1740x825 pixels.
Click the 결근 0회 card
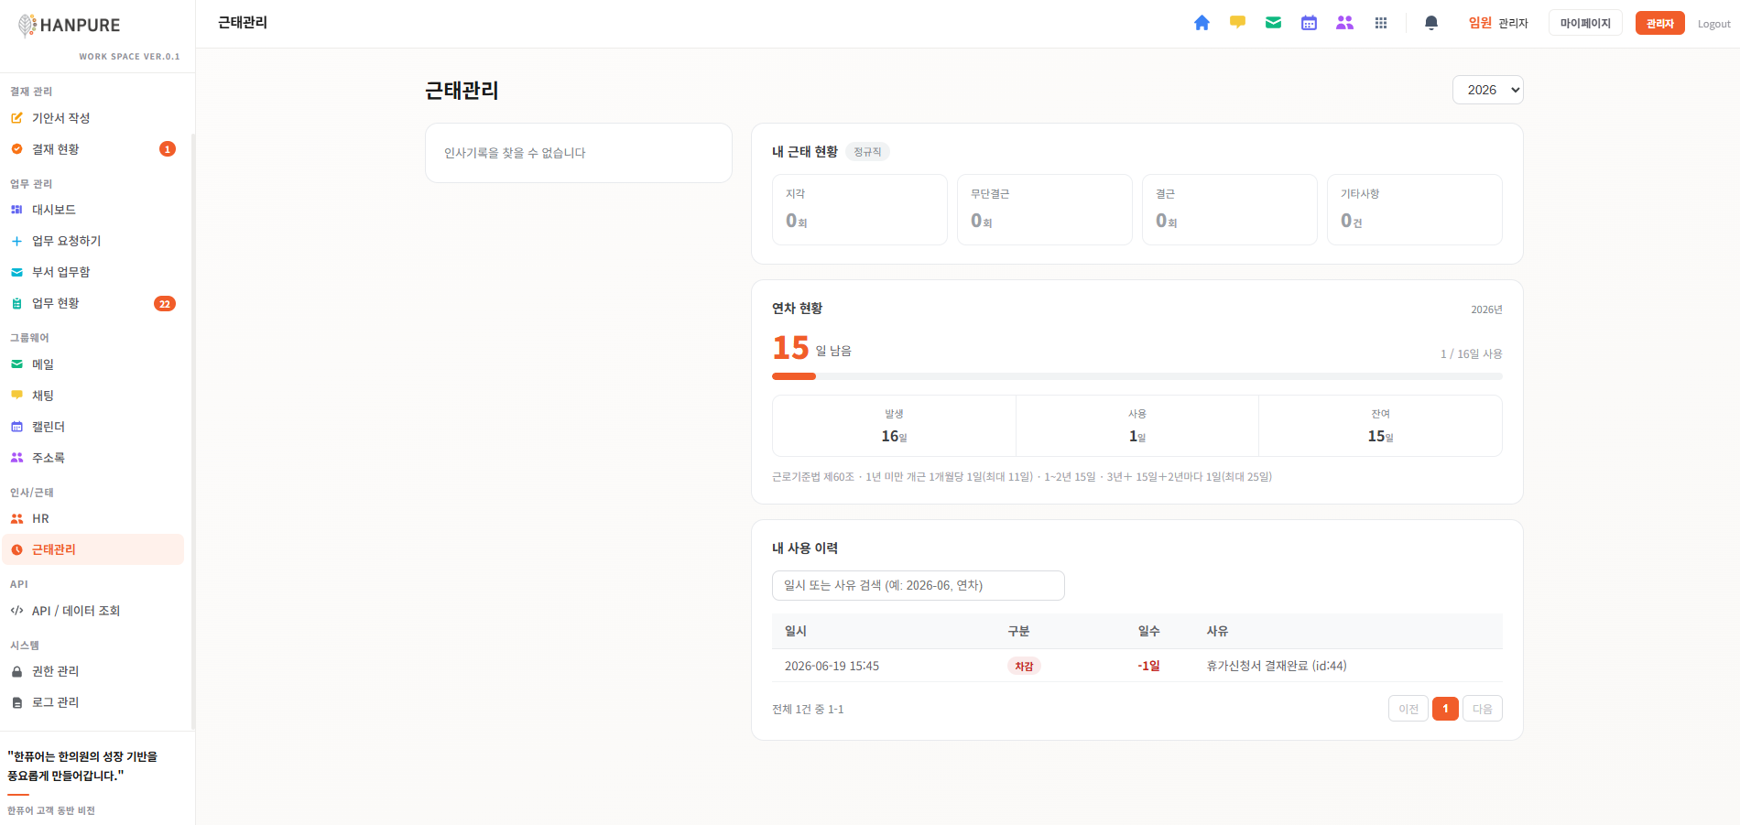click(1229, 210)
